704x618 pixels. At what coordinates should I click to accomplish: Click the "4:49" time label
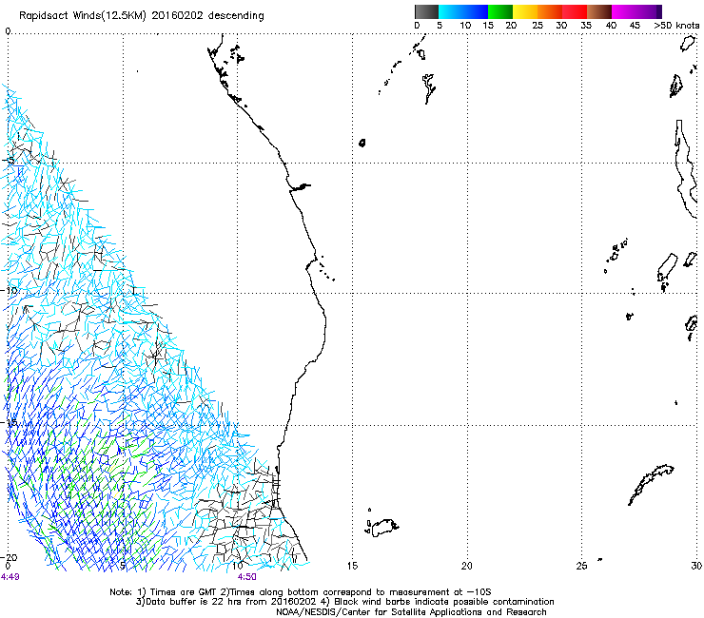coord(10,577)
